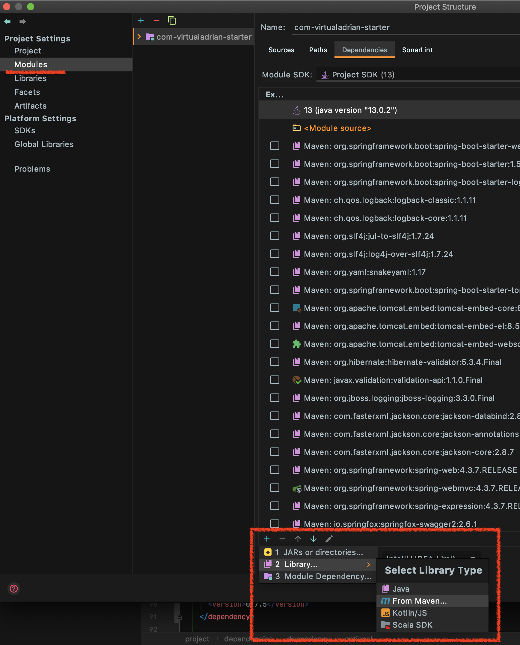
Task: Check export for jboss-logging:3.3.0.Final
Action: 275,398
